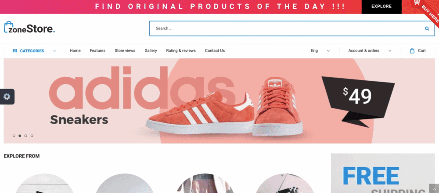This screenshot has width=439, height=193.
Task: Click the Cart bag icon
Action: [412, 50]
